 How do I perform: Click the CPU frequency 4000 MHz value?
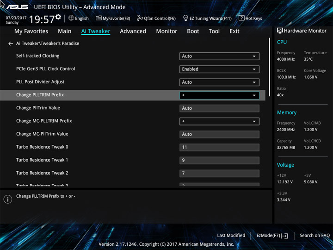pyautogui.click(x=286, y=59)
